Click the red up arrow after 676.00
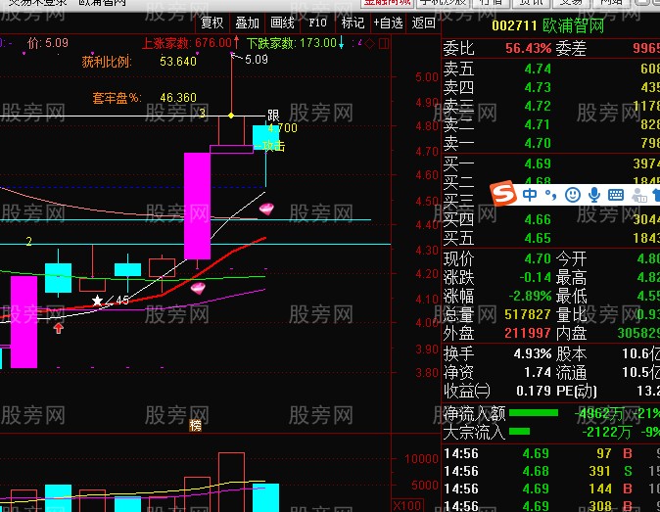Screen dimensions: 660x512 coord(237,42)
